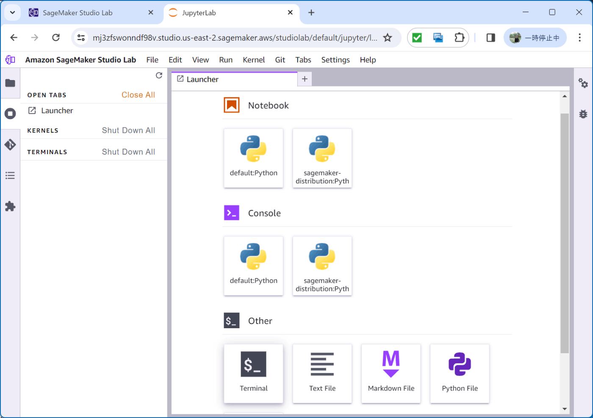Image resolution: width=593 pixels, height=418 pixels.
Task: Select the Launcher tab in main area
Action: coord(234,79)
